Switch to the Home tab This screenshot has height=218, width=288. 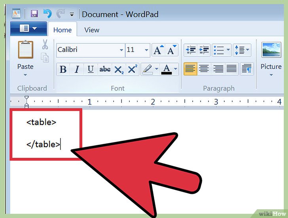pyautogui.click(x=63, y=30)
